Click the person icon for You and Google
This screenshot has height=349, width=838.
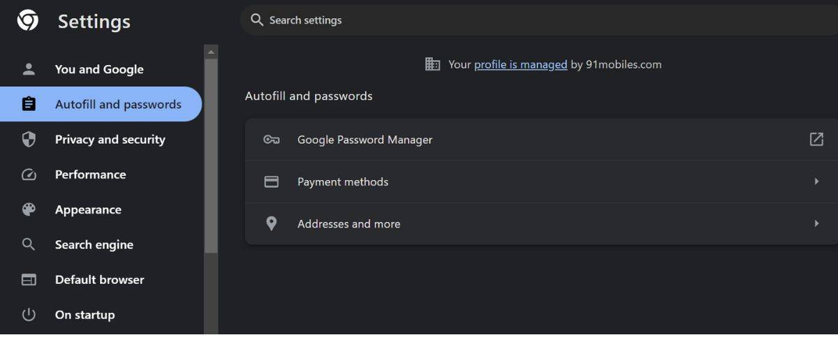tap(29, 69)
